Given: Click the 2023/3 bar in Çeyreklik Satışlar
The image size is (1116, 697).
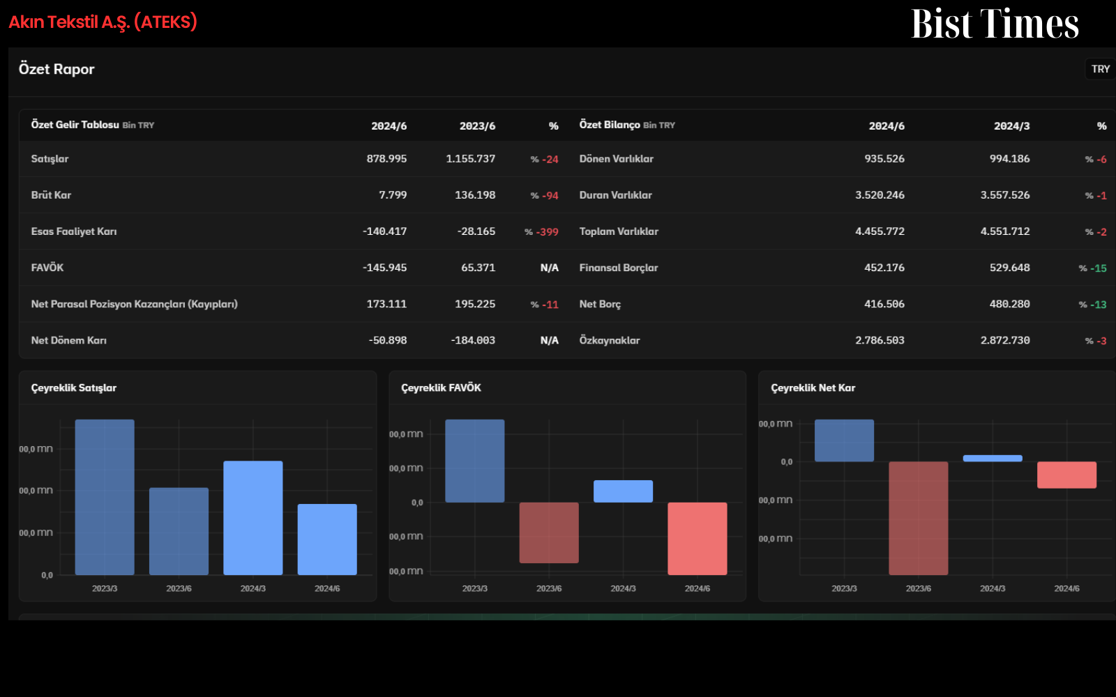Looking at the screenshot, I should (105, 497).
